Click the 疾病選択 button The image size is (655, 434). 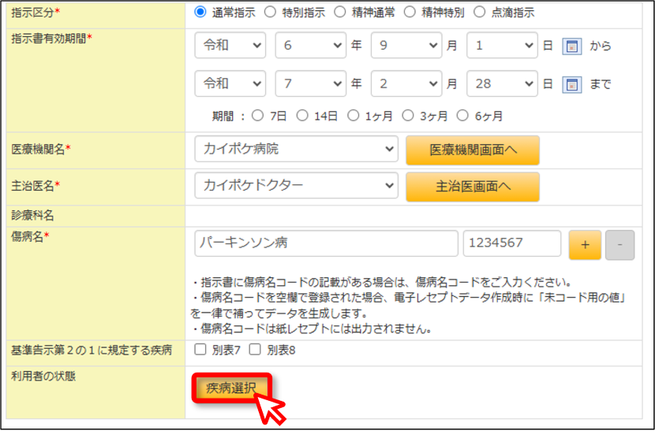pyautogui.click(x=231, y=388)
